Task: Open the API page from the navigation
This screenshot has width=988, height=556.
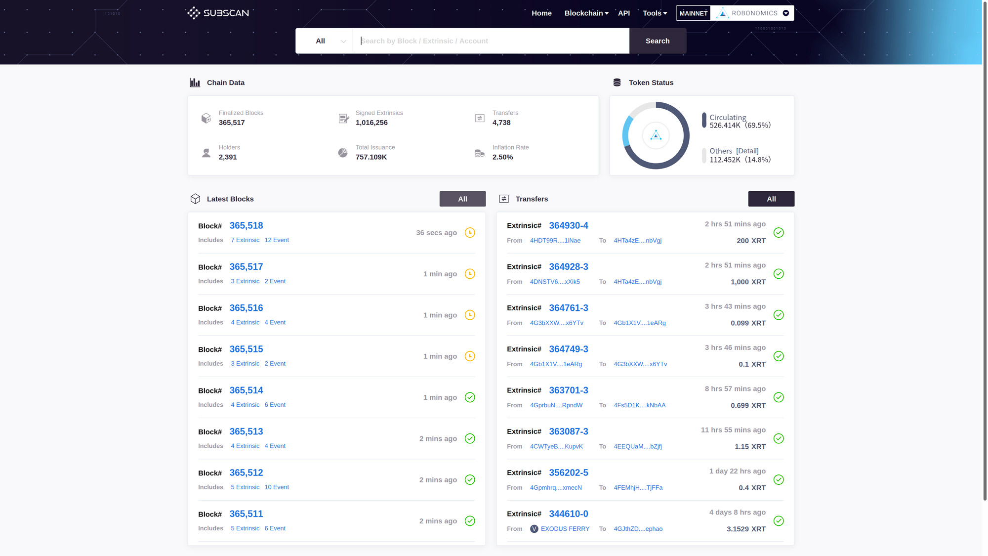Action: 624,13
